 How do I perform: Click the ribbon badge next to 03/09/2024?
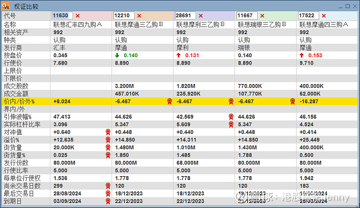coord(108,201)
